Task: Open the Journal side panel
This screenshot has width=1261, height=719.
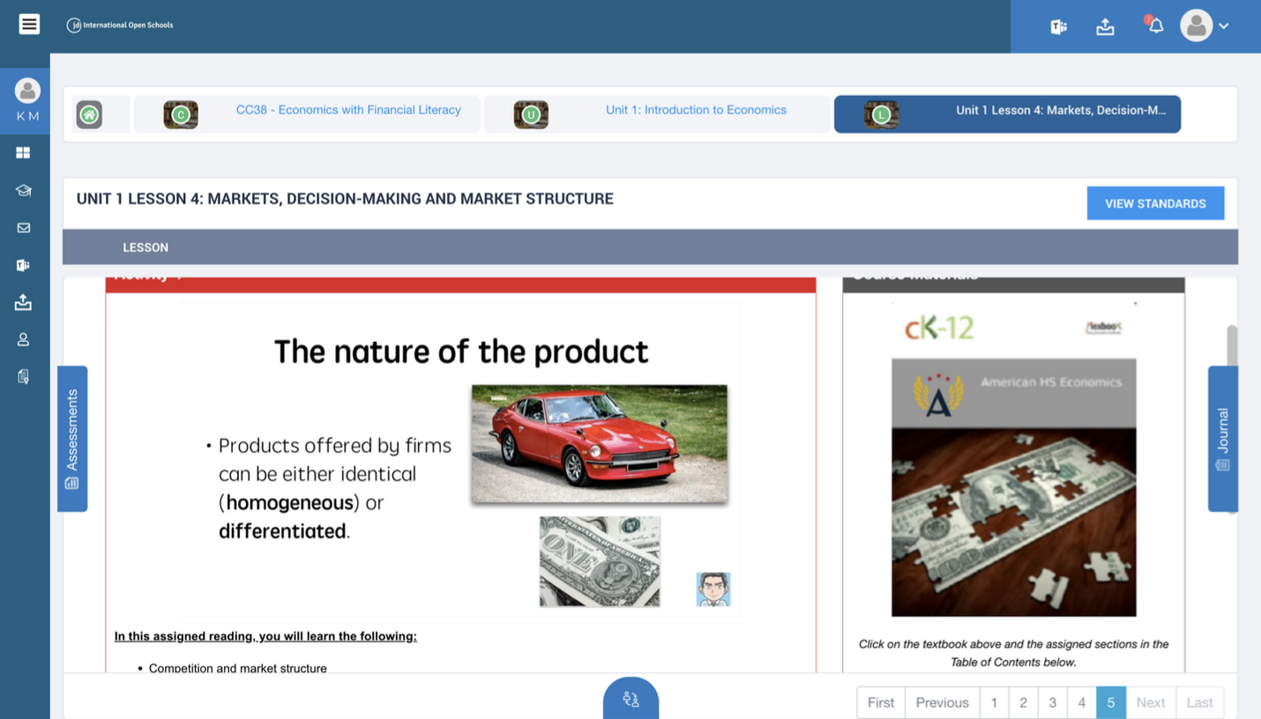Action: coord(1222,439)
